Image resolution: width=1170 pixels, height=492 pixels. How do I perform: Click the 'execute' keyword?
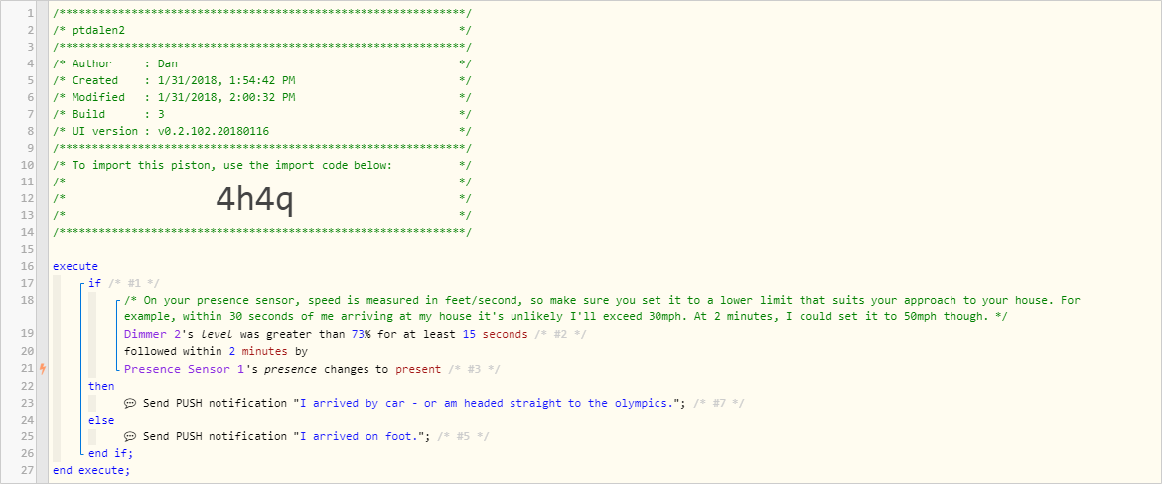point(75,266)
